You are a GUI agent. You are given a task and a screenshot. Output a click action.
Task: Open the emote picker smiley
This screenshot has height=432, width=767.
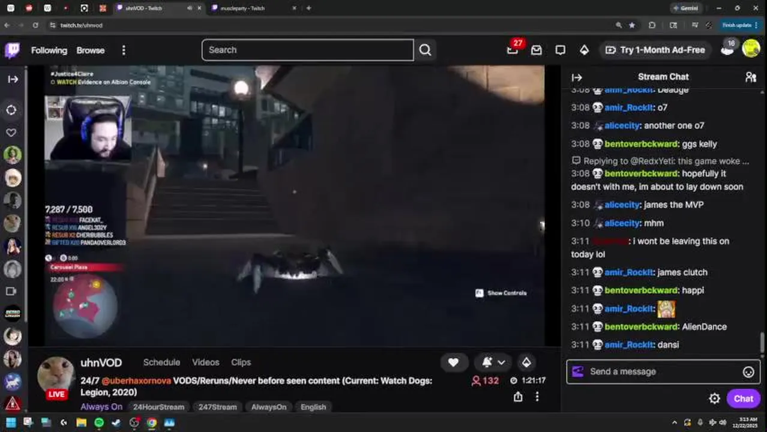748,372
